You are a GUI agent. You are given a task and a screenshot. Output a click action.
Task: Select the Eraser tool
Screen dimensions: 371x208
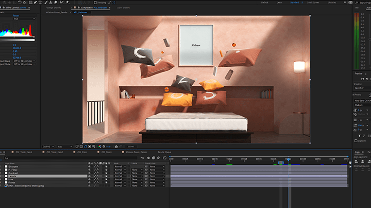[x=55, y=3]
